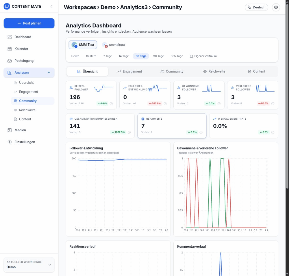Image resolution: width=289 pixels, height=276 pixels.
Task: Click the Follower-Entwicklung line chart
Action: click(x=122, y=193)
